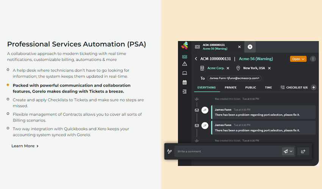Select the Quickbooks and Xero integration bullet
This screenshot has width=322, height=189.
tap(71, 132)
